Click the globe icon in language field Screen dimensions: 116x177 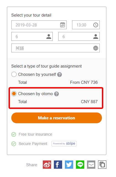pyautogui.click(x=96, y=48)
